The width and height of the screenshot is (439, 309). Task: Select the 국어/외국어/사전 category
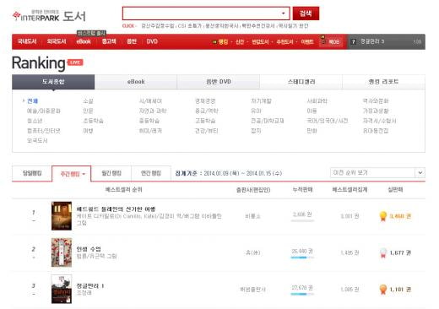pos(328,121)
